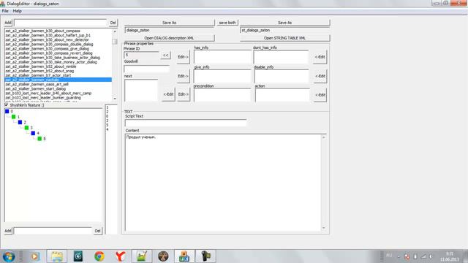Viewport: 468px width, 263px height.
Task: Click the save both button
Action: click(x=227, y=23)
